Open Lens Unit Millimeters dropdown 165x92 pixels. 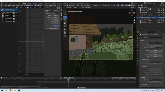coord(155,48)
